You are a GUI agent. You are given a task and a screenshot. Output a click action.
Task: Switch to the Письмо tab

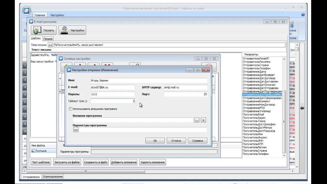(x=48, y=39)
